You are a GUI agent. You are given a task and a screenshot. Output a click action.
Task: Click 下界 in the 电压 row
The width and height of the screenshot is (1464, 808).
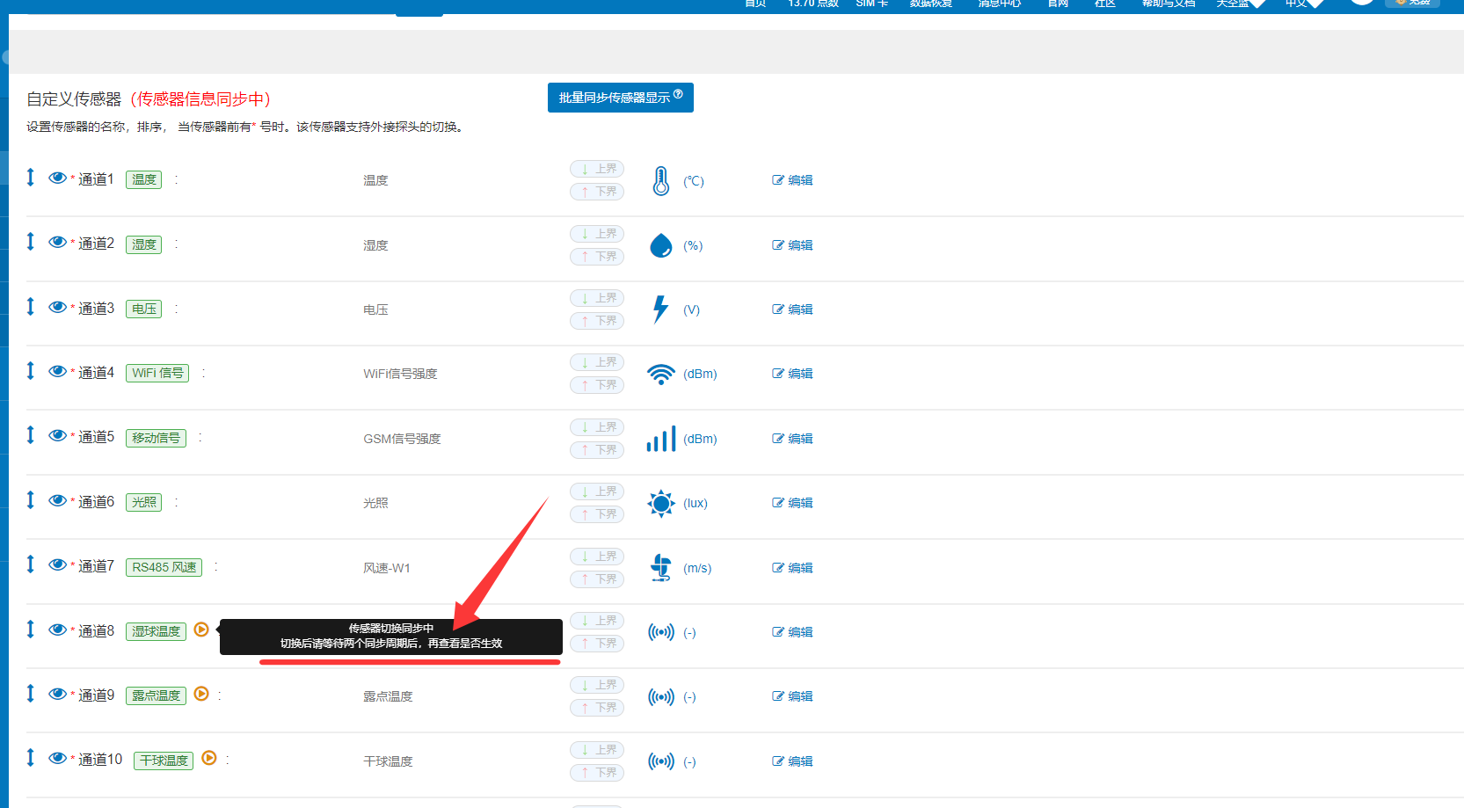597,321
